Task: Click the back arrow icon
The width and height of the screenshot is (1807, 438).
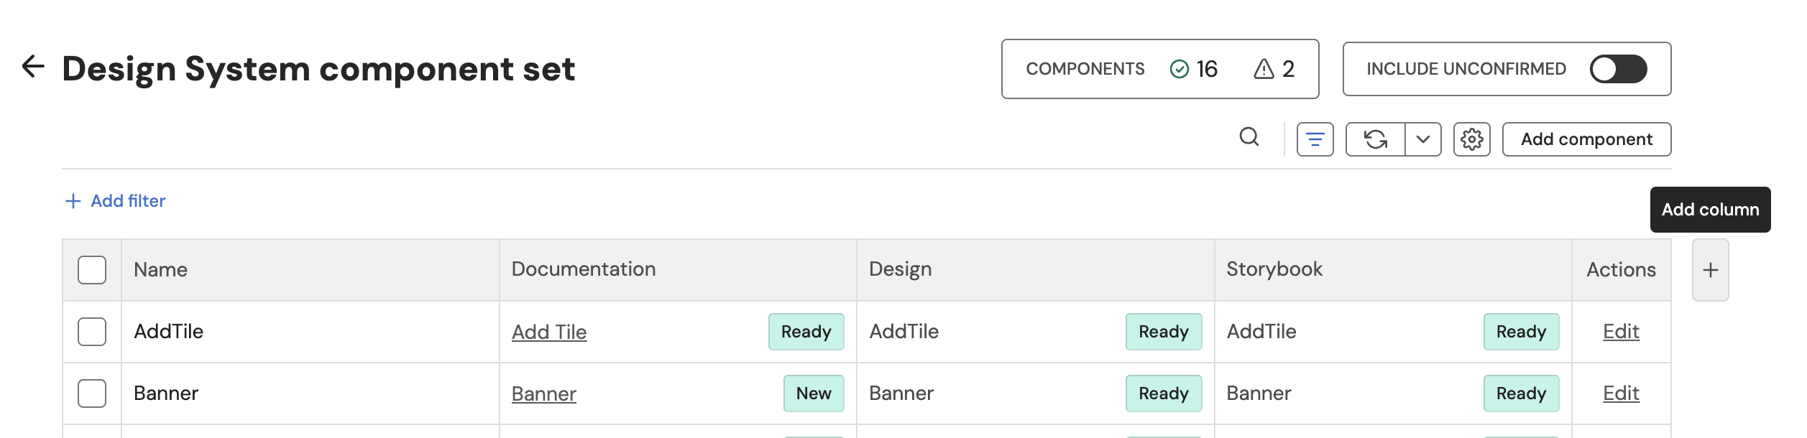Action: (33, 67)
